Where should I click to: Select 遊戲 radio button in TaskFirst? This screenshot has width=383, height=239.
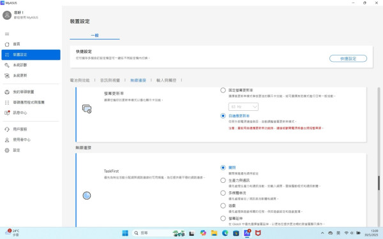click(223, 206)
